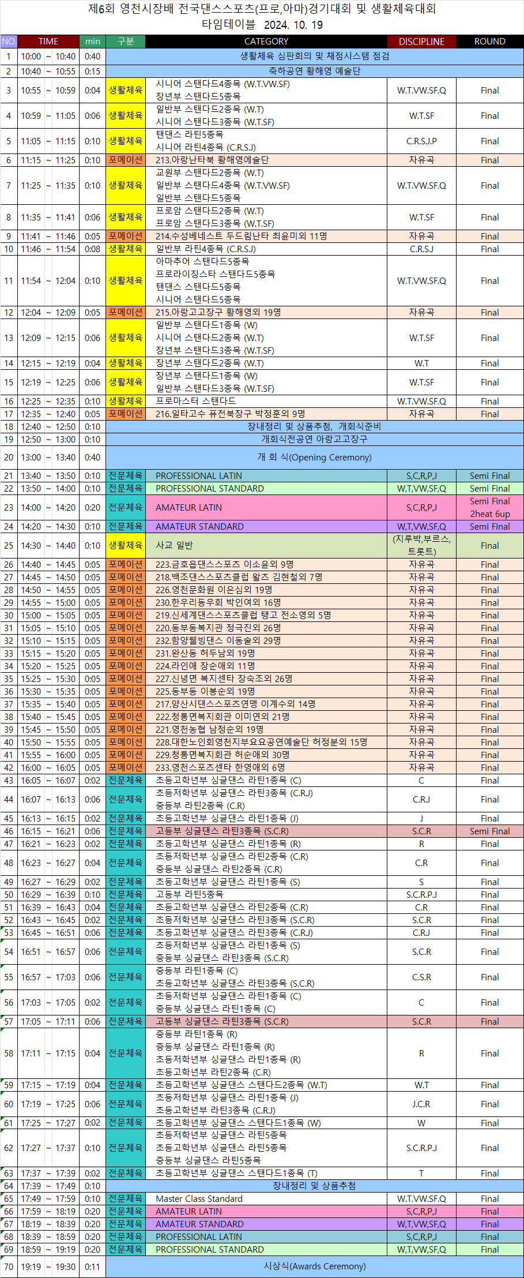
Task: Select 218.백조댄스스포츠클럽 왈츠 김현철외 7명
Action: pyautogui.click(x=266, y=578)
